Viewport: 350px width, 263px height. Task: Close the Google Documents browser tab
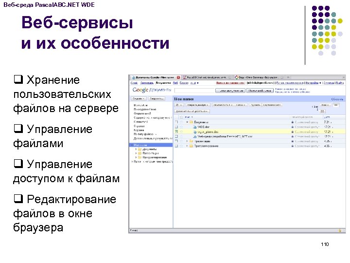click(x=178, y=77)
